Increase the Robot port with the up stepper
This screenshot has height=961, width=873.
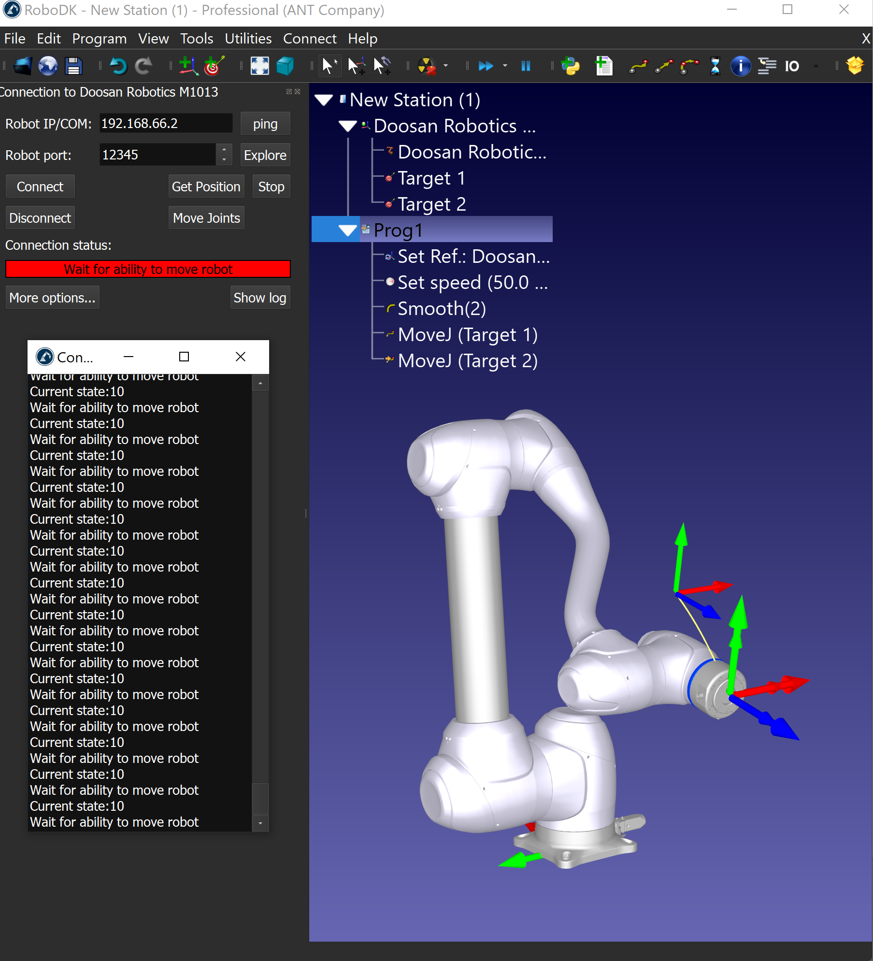[x=224, y=150]
